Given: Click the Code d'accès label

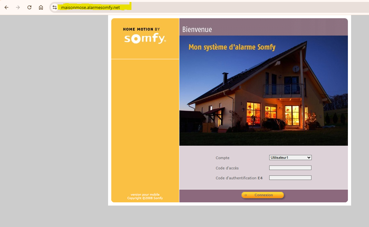Looking at the screenshot, I should click(227, 168).
